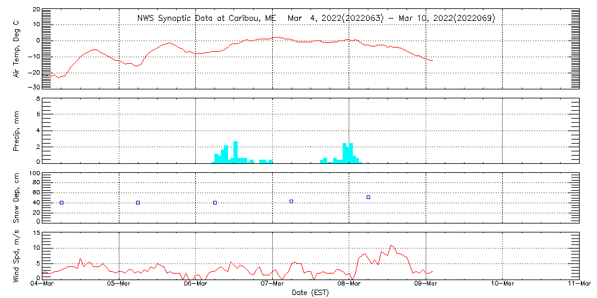Select the 10-Mar date tick label
Viewport: 597px width, 298px height.
(503, 284)
